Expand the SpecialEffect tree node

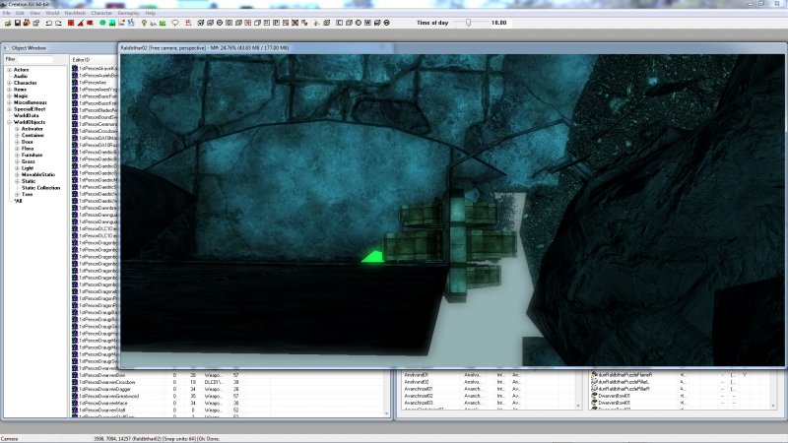coord(10,109)
